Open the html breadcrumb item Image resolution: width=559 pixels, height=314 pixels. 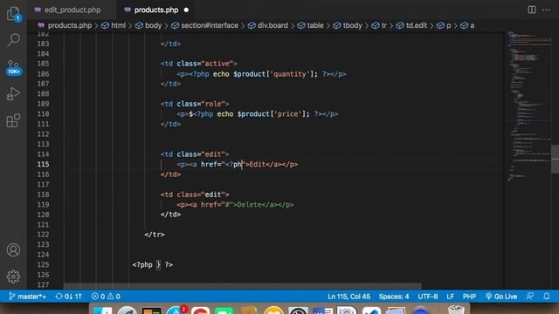[114, 25]
